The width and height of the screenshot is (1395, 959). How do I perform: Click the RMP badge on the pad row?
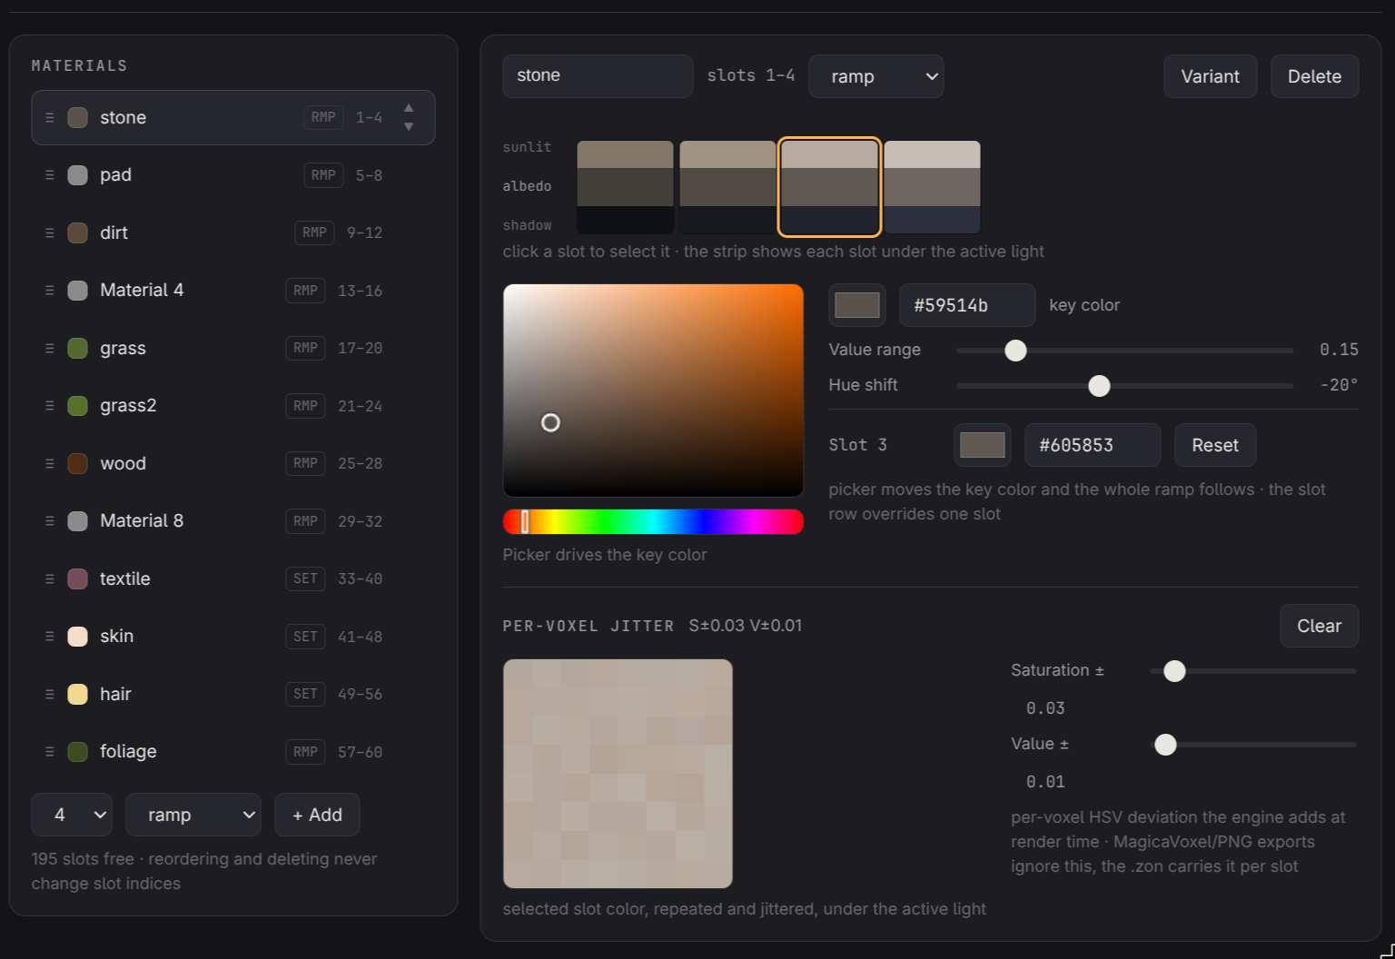tap(323, 175)
